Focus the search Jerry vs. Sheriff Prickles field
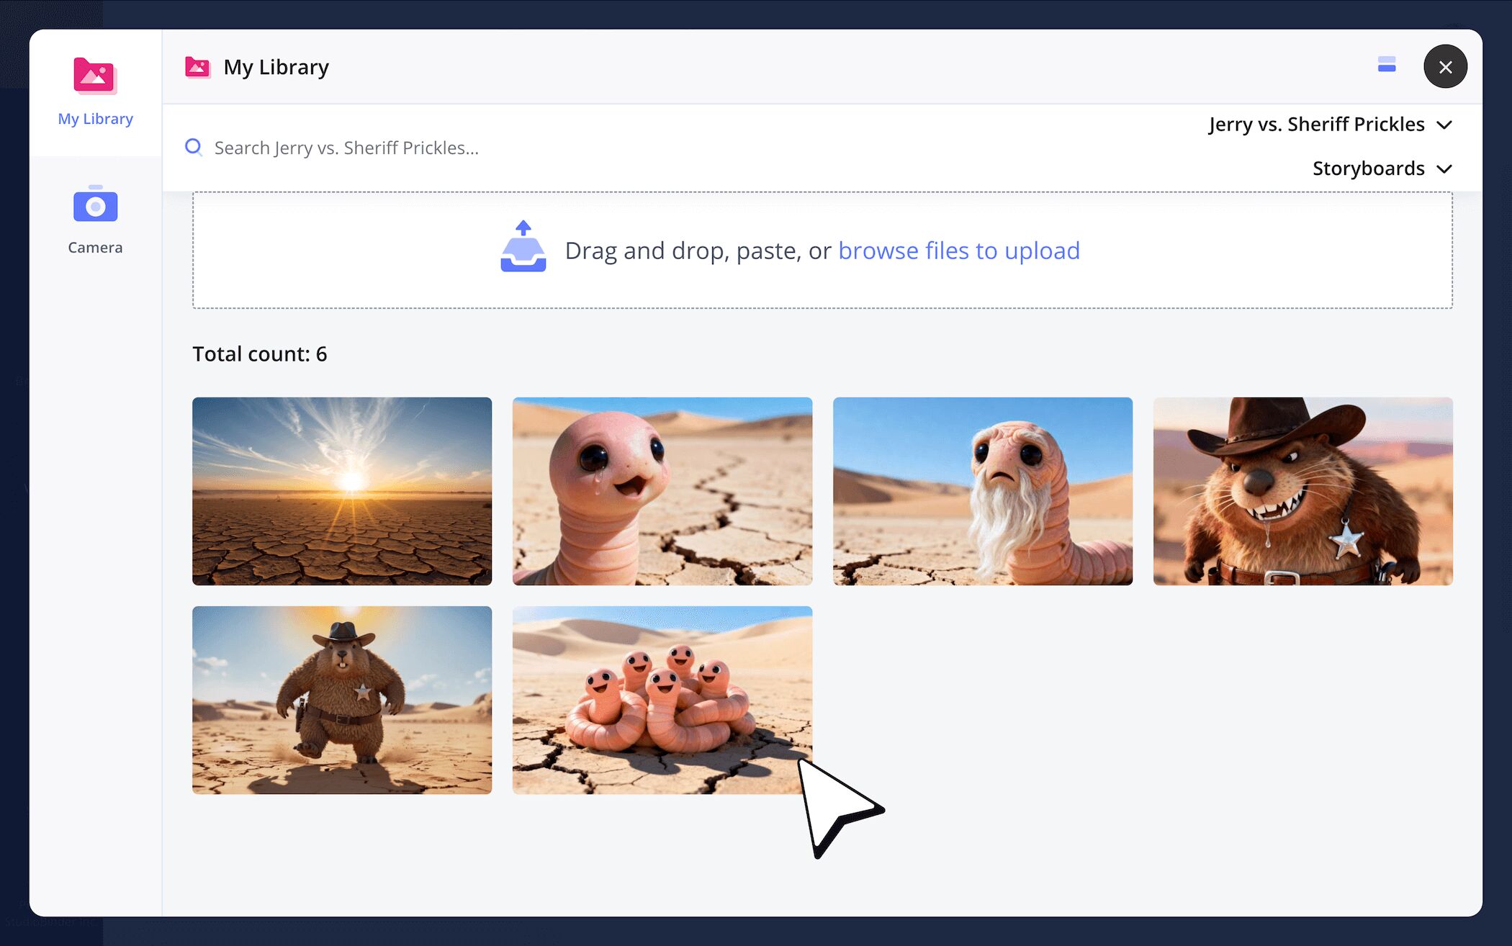1512x946 pixels. (504, 148)
